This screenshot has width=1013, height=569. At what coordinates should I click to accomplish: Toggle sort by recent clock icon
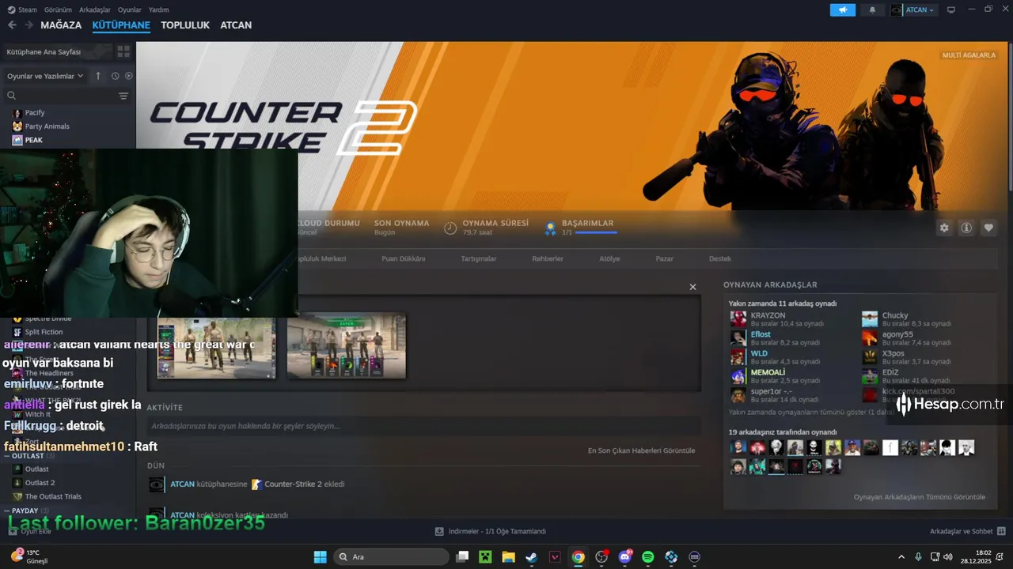(115, 76)
